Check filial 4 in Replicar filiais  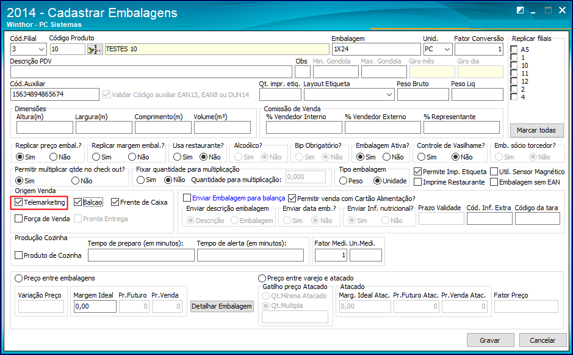[x=514, y=97]
